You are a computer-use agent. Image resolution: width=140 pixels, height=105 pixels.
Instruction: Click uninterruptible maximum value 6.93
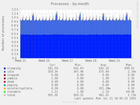click(x=131, y=88)
